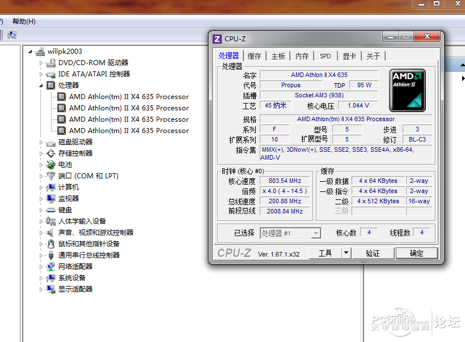Click the 核心速度 value 803.54 MHz
Screen dimensions: 465x342
285,181
